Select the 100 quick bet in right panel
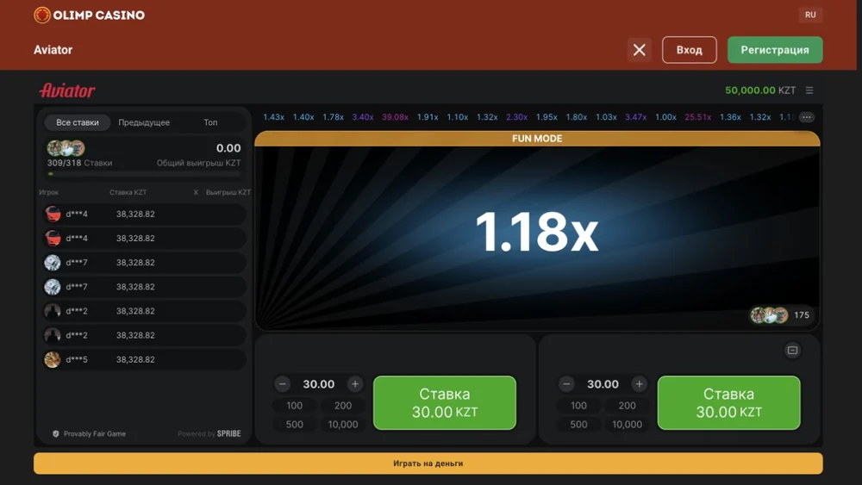The height and width of the screenshot is (485, 862). point(578,406)
